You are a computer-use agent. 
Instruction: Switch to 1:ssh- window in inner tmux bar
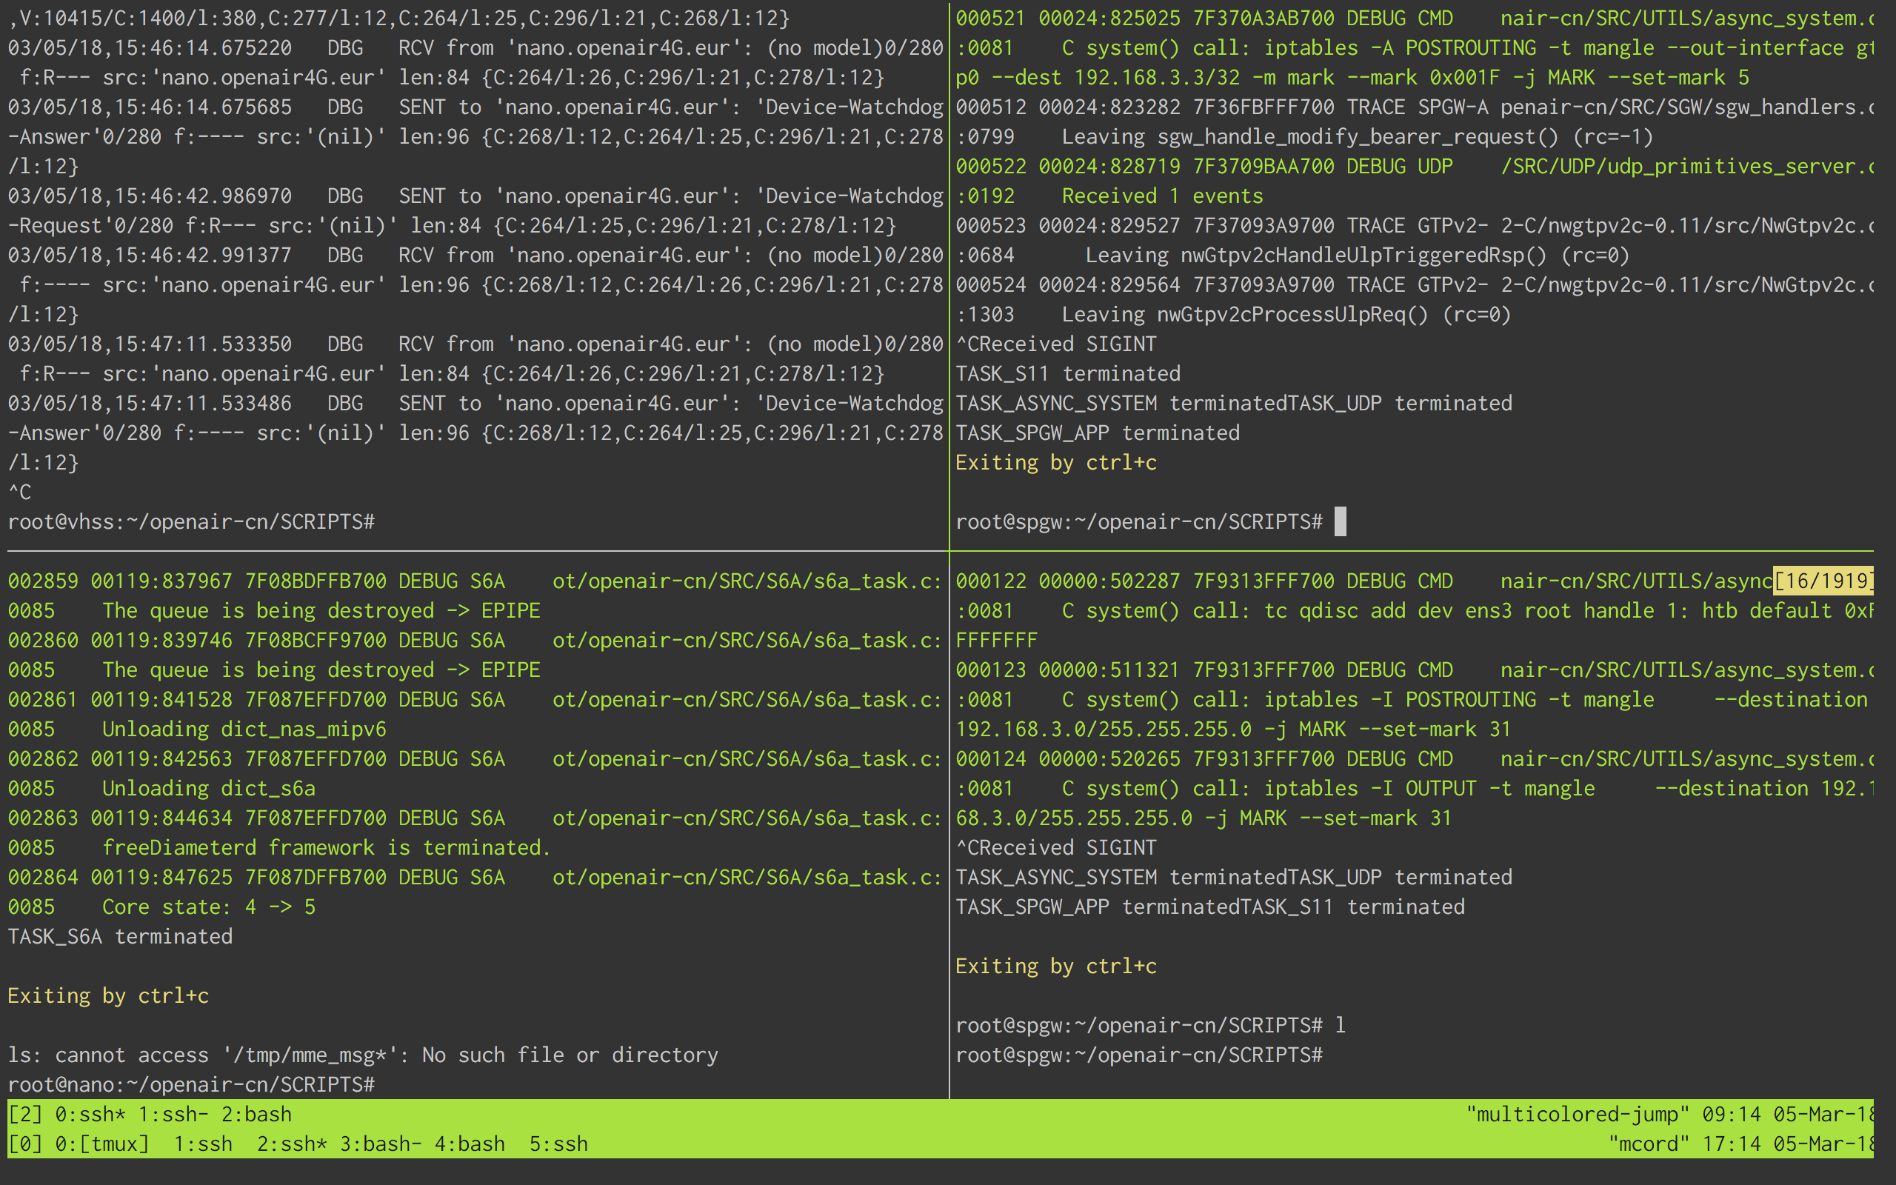coord(173,1114)
